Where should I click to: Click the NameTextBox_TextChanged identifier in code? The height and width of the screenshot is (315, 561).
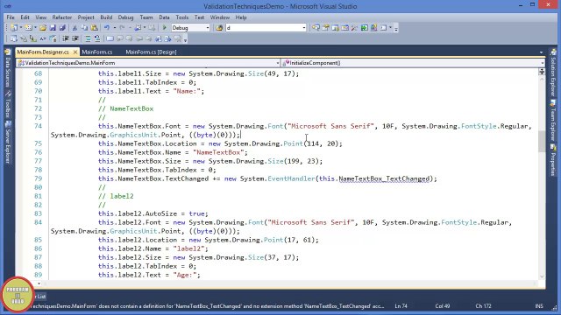point(384,178)
